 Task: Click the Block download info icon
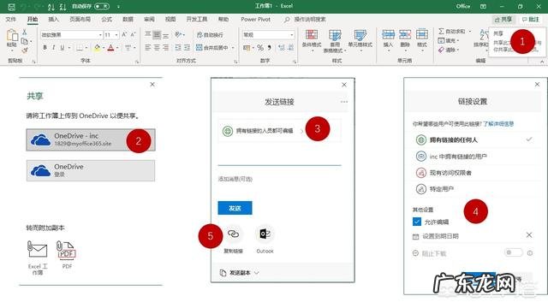point(530,253)
